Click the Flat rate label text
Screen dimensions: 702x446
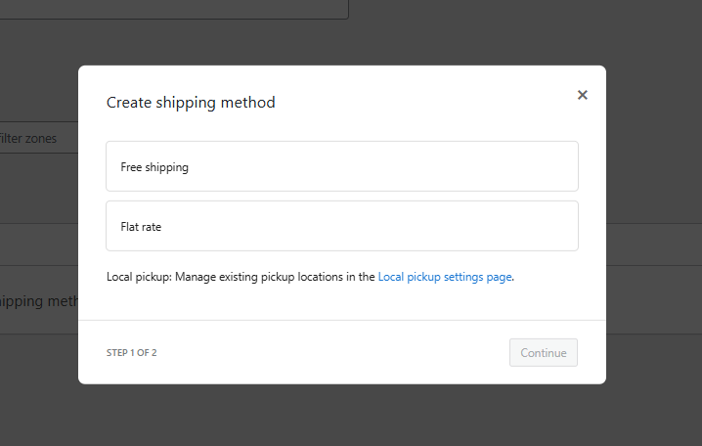coord(141,227)
